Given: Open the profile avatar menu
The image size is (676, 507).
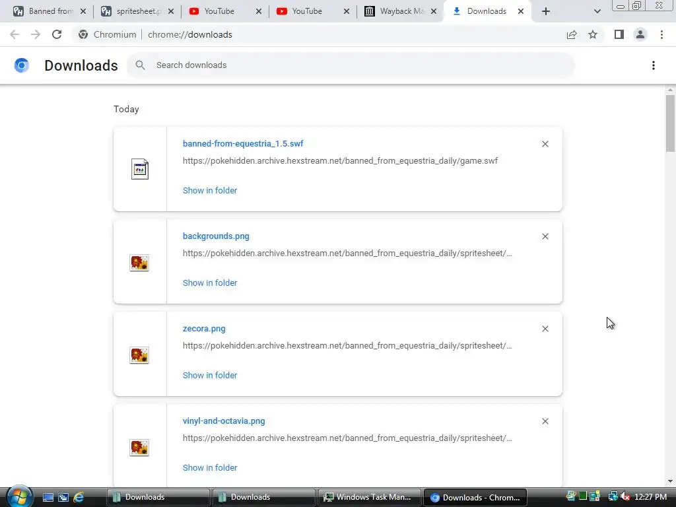Looking at the screenshot, I should tap(640, 34).
